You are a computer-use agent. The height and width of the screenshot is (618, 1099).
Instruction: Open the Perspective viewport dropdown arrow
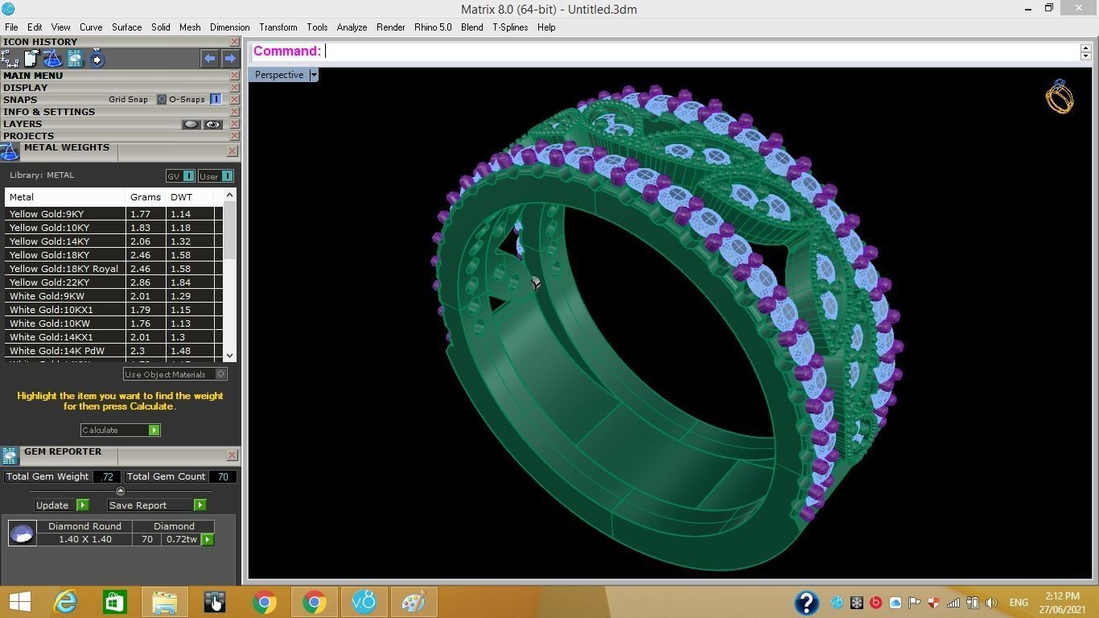[314, 75]
